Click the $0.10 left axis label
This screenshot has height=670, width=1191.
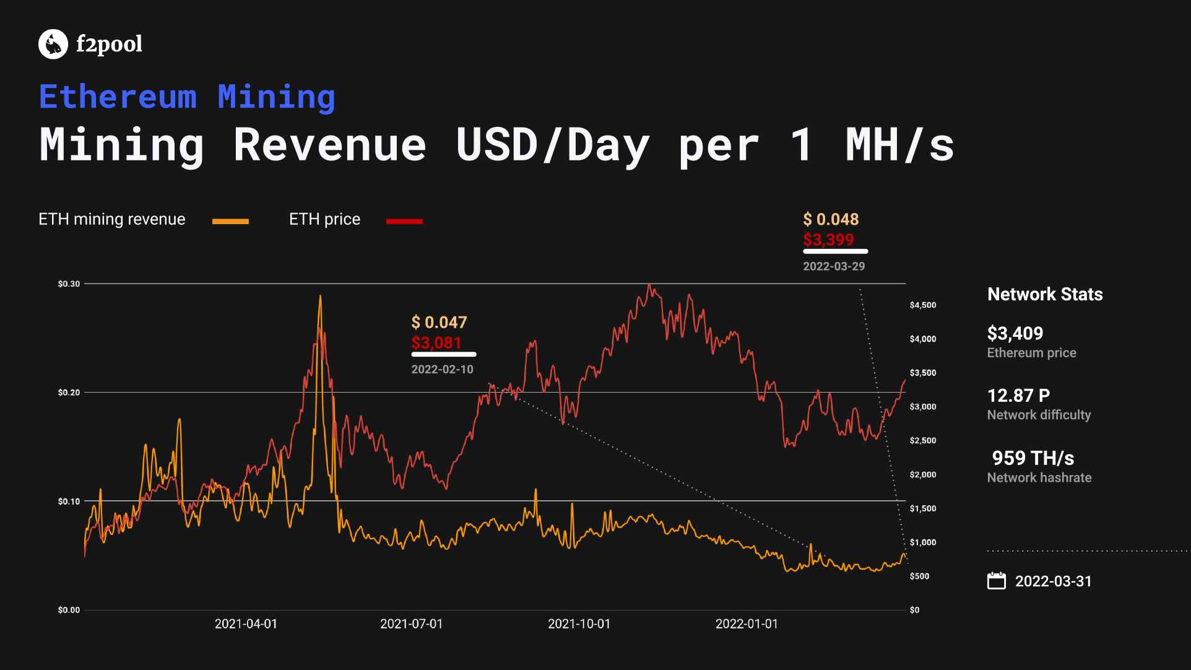(x=69, y=502)
